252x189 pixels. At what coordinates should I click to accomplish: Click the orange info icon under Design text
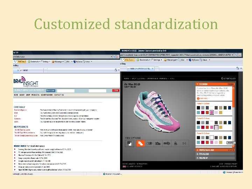(x=198, y=98)
